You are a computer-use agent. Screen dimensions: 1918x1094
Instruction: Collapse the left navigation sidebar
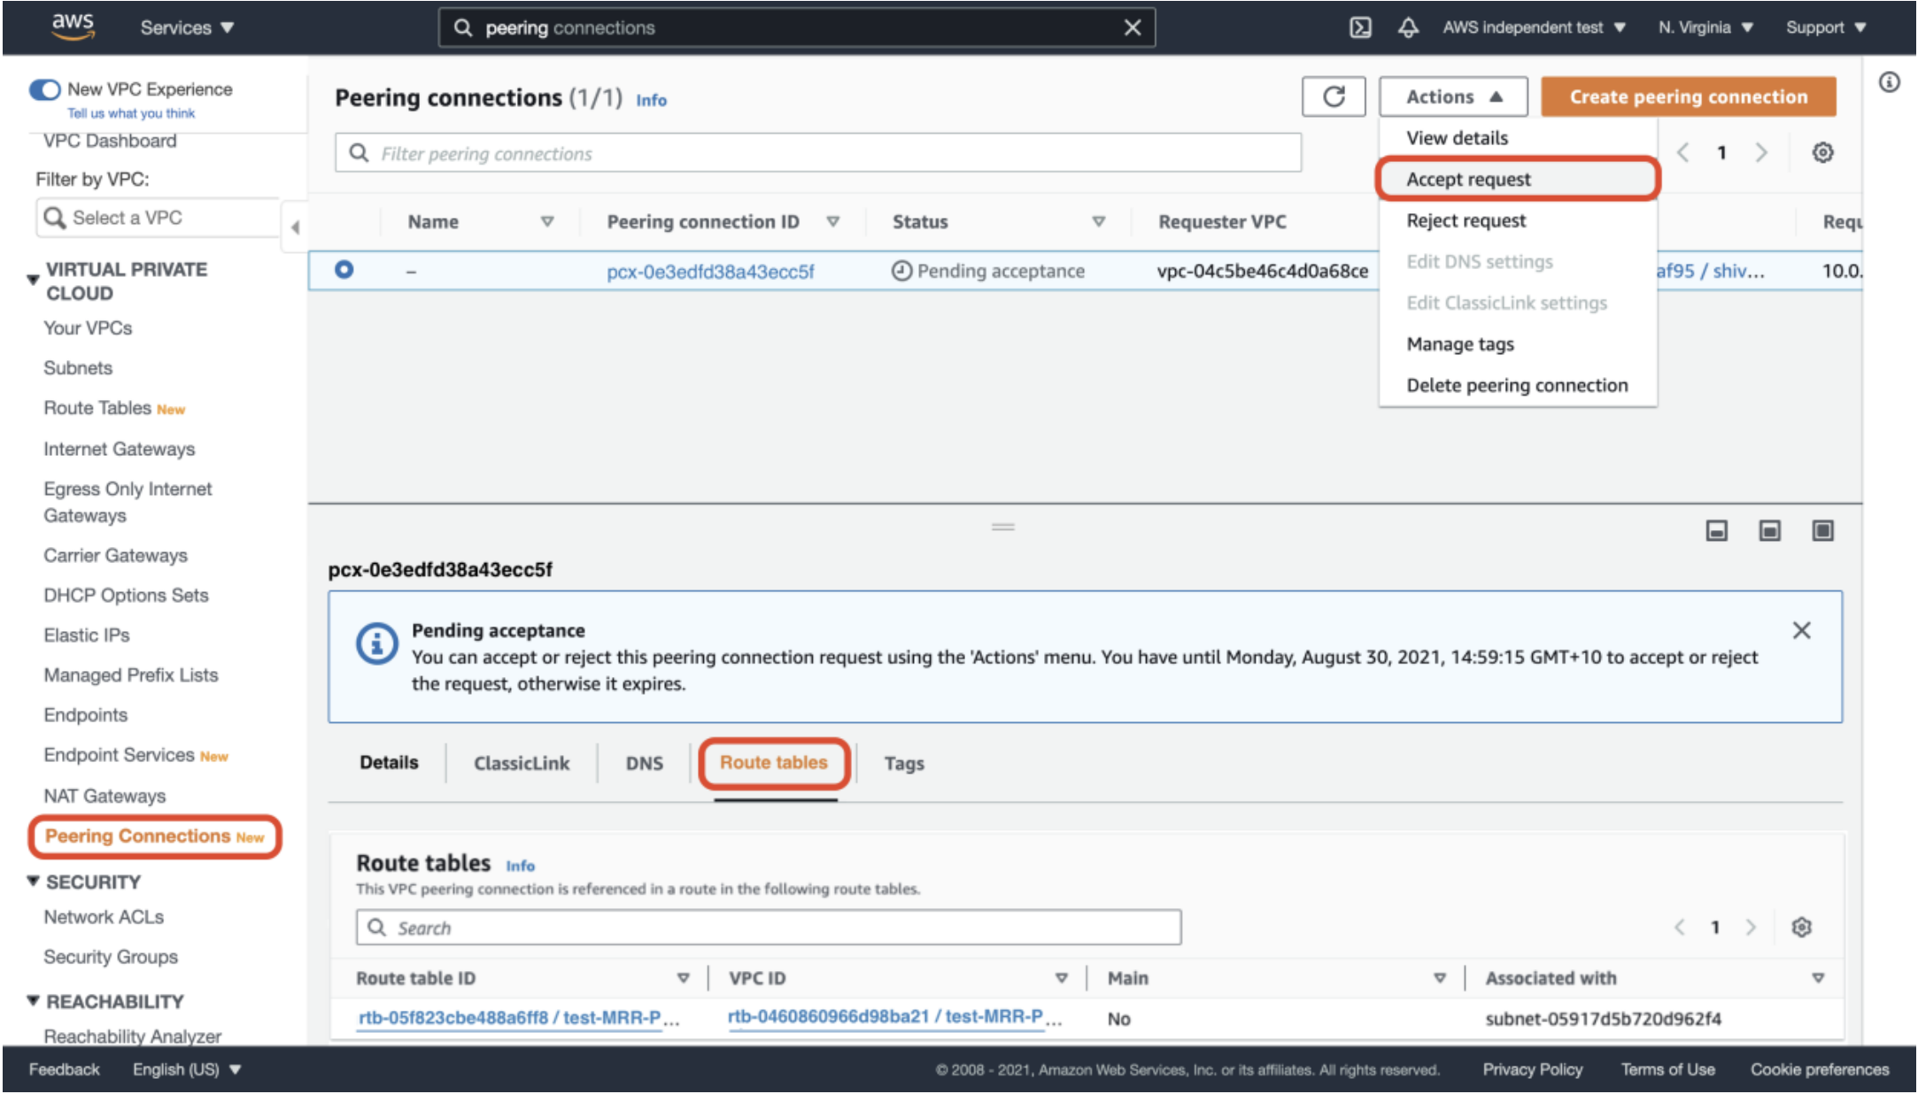(x=295, y=227)
